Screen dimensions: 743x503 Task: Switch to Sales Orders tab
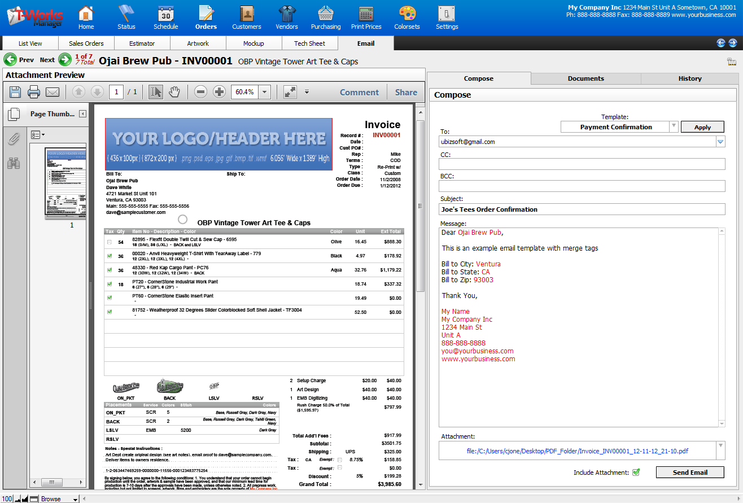click(x=86, y=43)
